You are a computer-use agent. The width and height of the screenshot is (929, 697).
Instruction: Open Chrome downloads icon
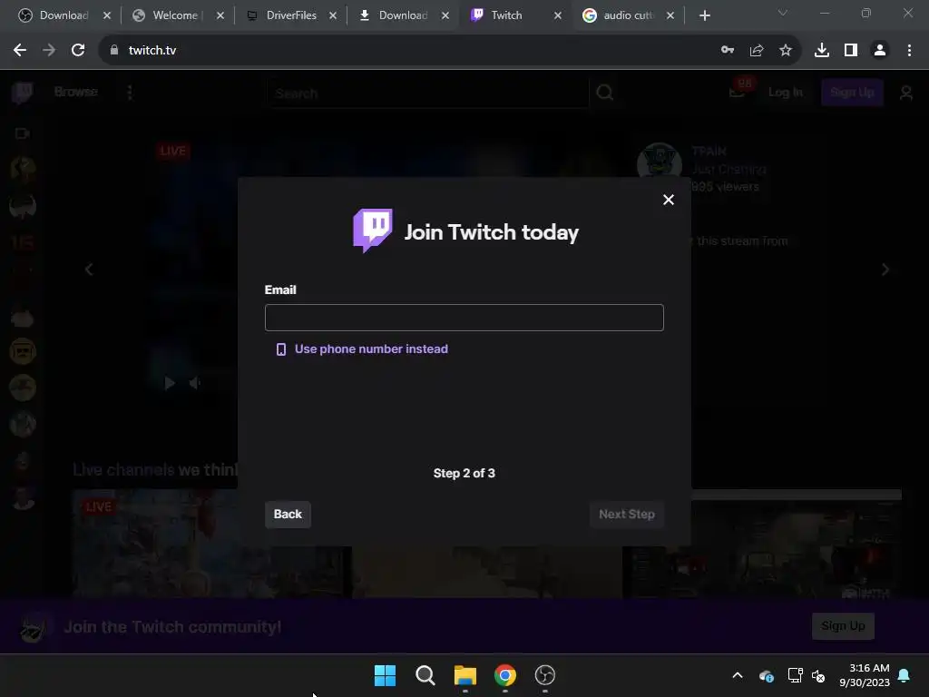tap(822, 51)
